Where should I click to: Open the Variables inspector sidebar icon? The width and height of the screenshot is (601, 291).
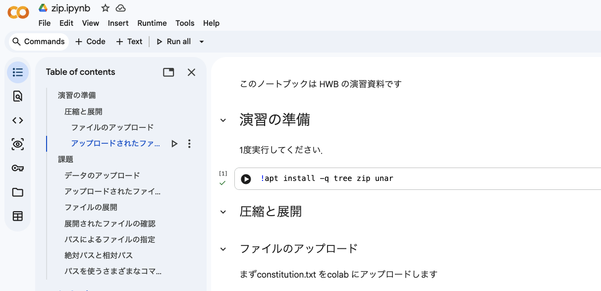(x=18, y=144)
